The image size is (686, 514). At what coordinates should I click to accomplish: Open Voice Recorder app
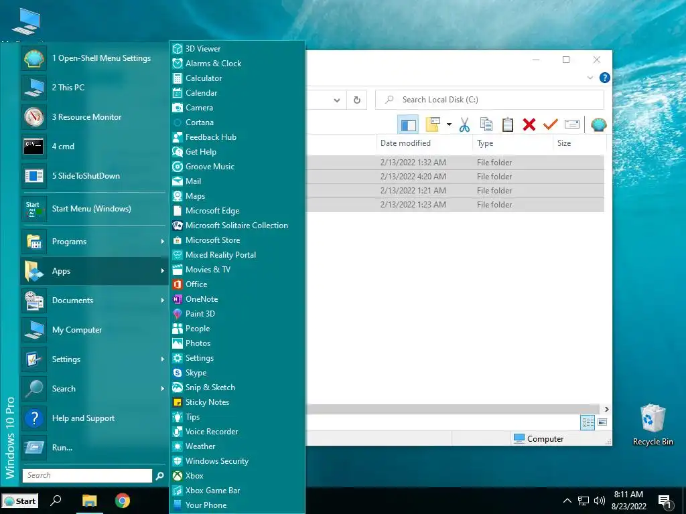(x=236, y=432)
